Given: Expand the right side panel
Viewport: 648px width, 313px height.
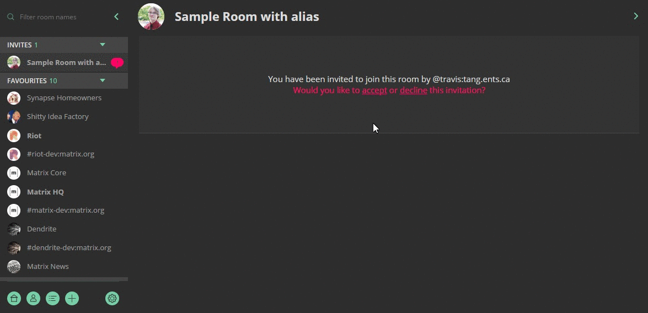Looking at the screenshot, I should [636, 16].
